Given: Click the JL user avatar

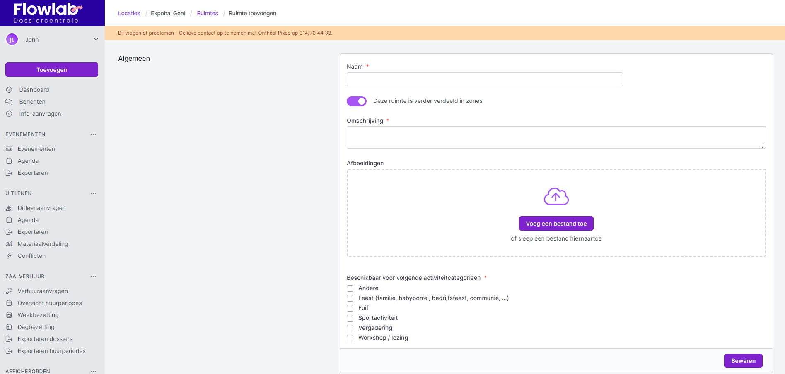Looking at the screenshot, I should coord(12,40).
